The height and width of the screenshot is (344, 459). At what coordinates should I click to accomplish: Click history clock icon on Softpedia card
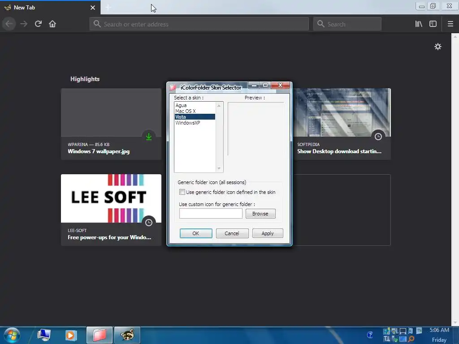point(378,137)
